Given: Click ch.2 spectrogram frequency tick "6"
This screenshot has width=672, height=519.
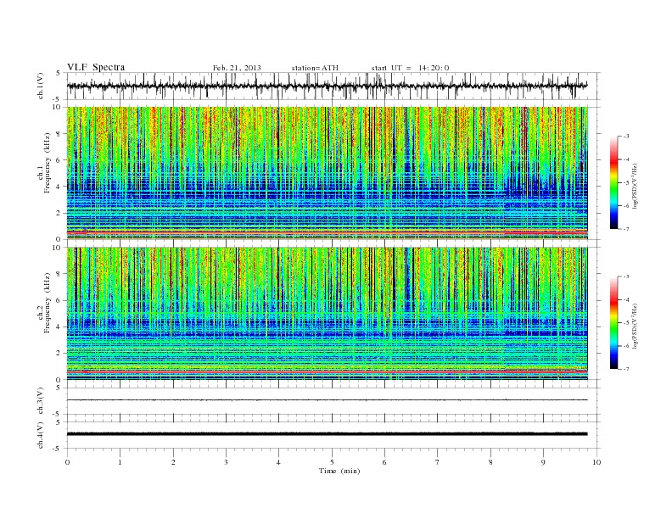Looking at the screenshot, I should (x=59, y=300).
